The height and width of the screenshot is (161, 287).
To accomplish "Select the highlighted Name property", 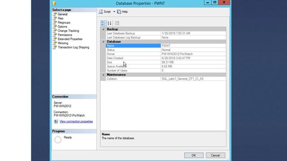I will 133,46.
